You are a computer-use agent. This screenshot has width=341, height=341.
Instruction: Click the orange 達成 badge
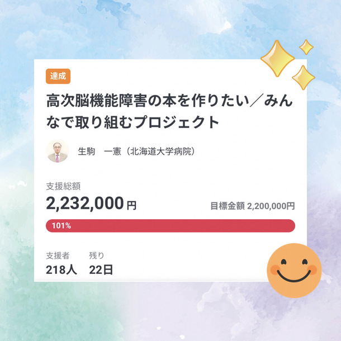pos(58,77)
